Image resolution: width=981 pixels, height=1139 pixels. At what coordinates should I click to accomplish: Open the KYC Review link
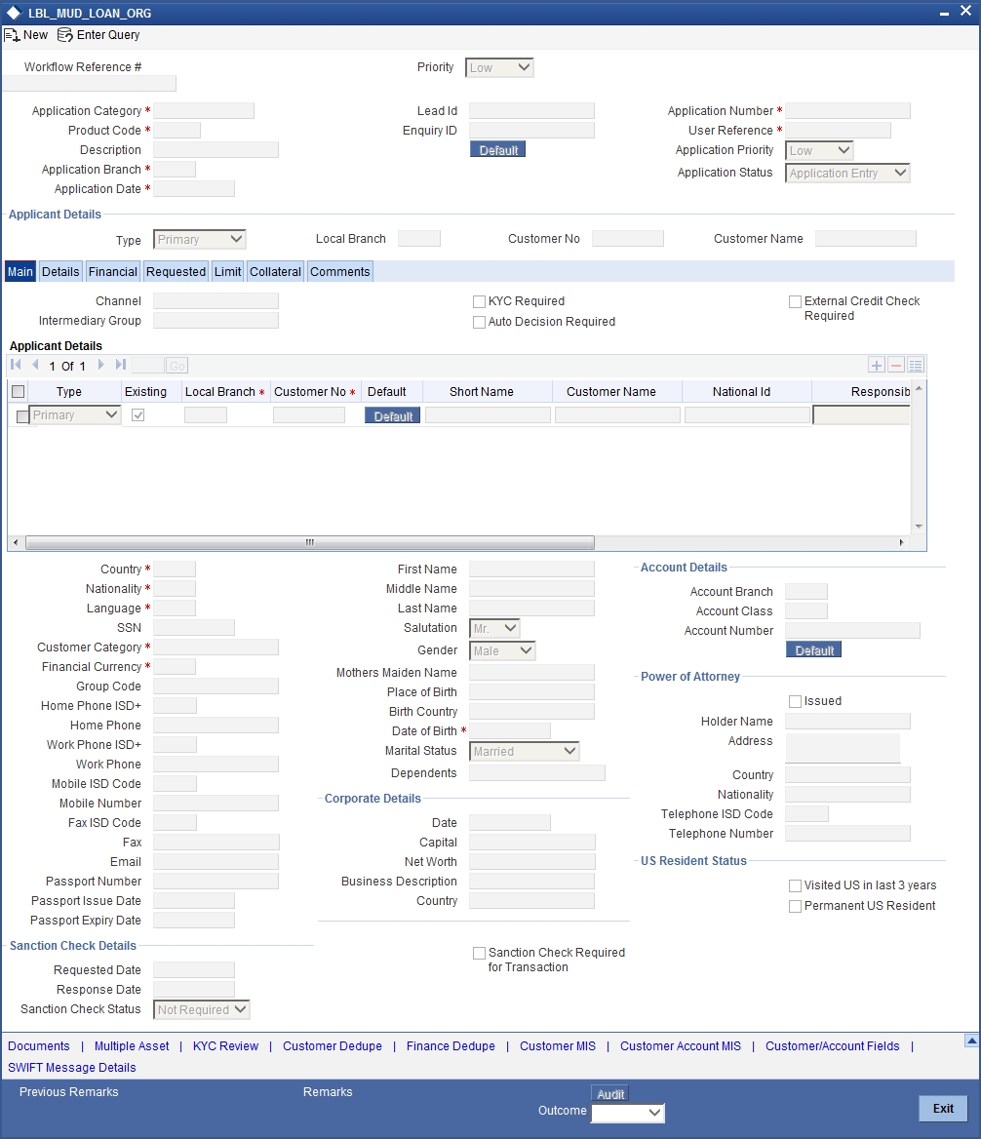pos(225,1046)
